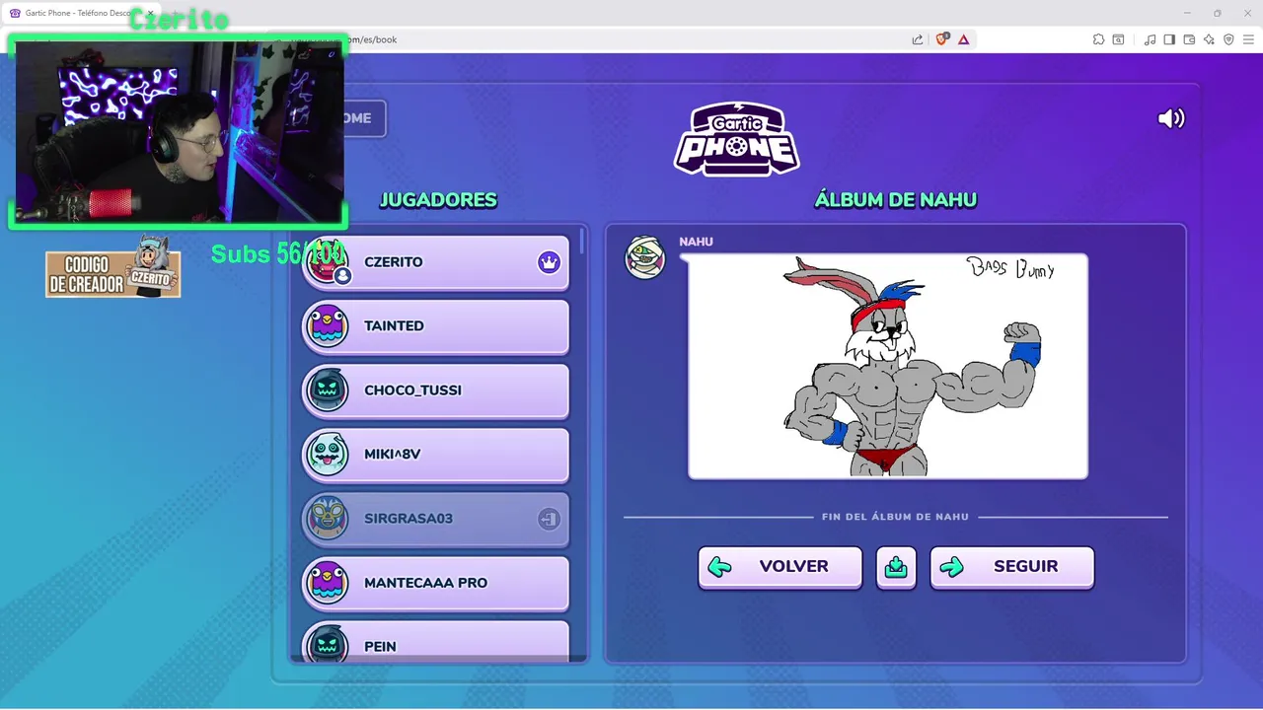
Task: Open the Leo AI sparkle icon
Action: coord(1209,39)
